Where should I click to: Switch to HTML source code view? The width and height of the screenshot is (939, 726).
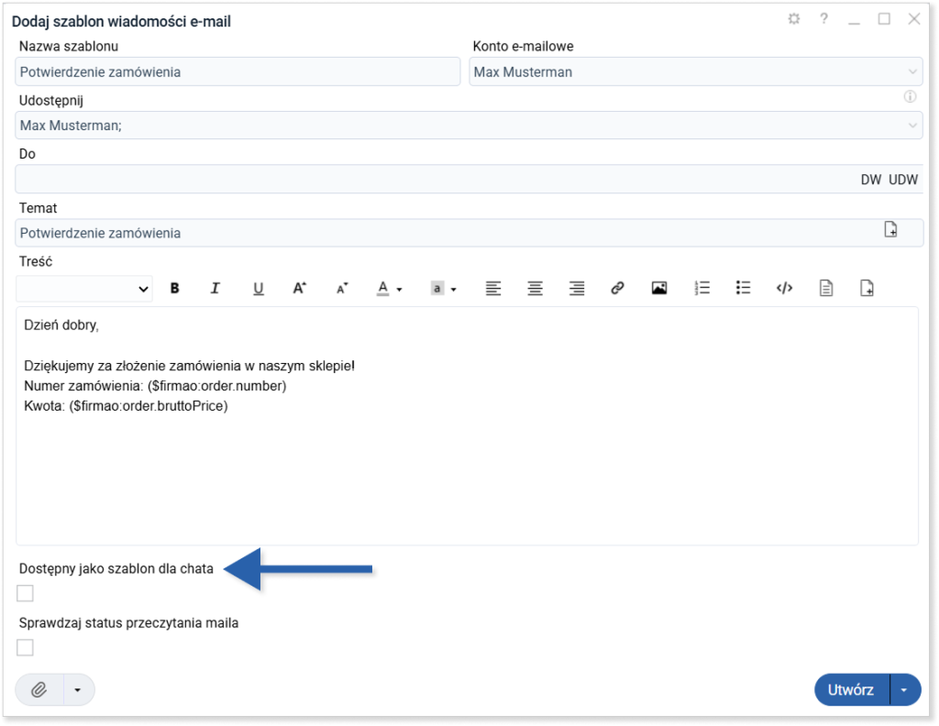(x=785, y=289)
